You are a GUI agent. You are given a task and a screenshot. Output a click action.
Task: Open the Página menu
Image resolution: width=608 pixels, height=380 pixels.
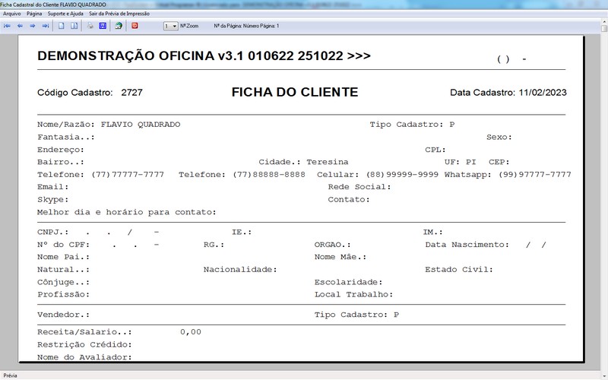[34, 14]
